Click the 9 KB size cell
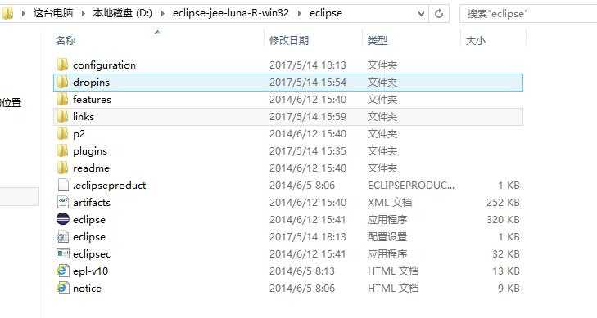 point(509,289)
